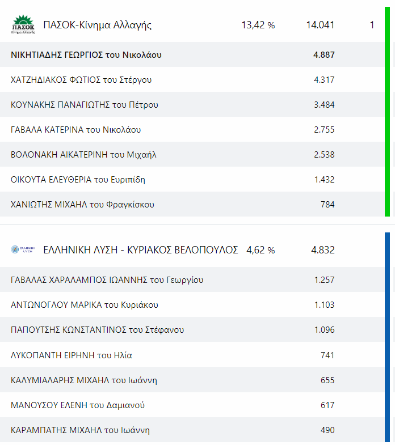Click the 2.755 vote count
Image resolution: width=395 pixels, height=445 pixels.
coord(324,130)
